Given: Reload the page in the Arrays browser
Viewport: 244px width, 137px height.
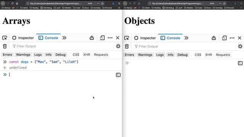Looking at the screenshot, I should tap(12, 3).
